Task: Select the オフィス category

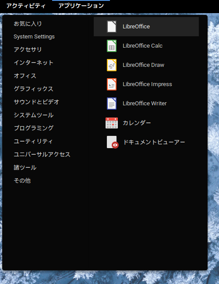Action: point(25,76)
